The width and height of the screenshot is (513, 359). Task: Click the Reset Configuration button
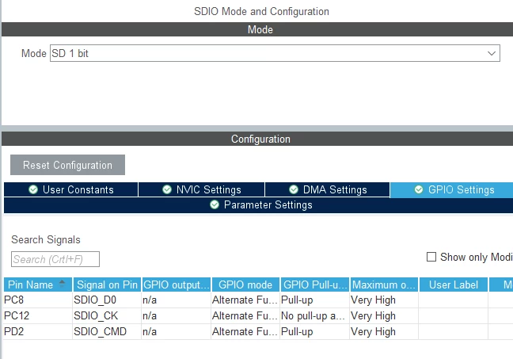(67, 165)
